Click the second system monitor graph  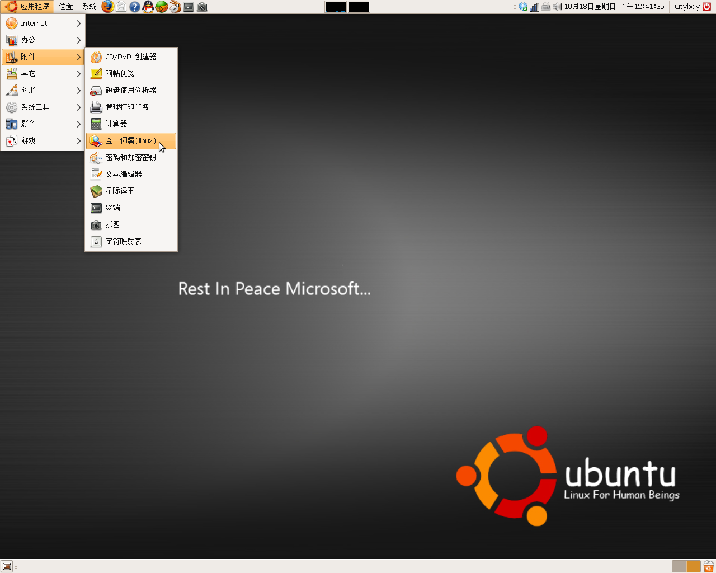click(359, 7)
